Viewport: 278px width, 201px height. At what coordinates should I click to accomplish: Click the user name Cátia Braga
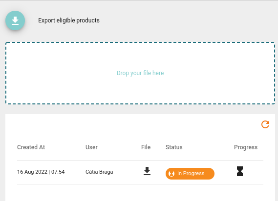coord(99,172)
